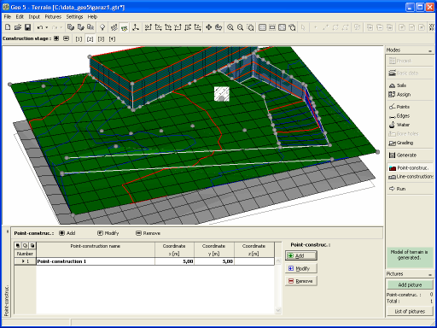Open the Water mode icon
Image resolution: width=437 pixels, height=328 pixels.
coord(392,125)
